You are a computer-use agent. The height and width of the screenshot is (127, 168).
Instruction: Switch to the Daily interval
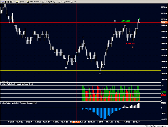pos(67,2)
